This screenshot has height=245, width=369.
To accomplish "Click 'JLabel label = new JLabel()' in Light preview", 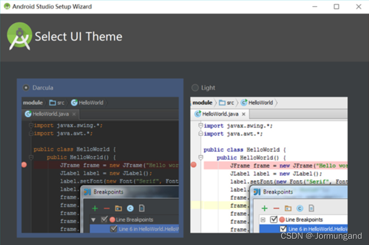I will click(276, 173).
